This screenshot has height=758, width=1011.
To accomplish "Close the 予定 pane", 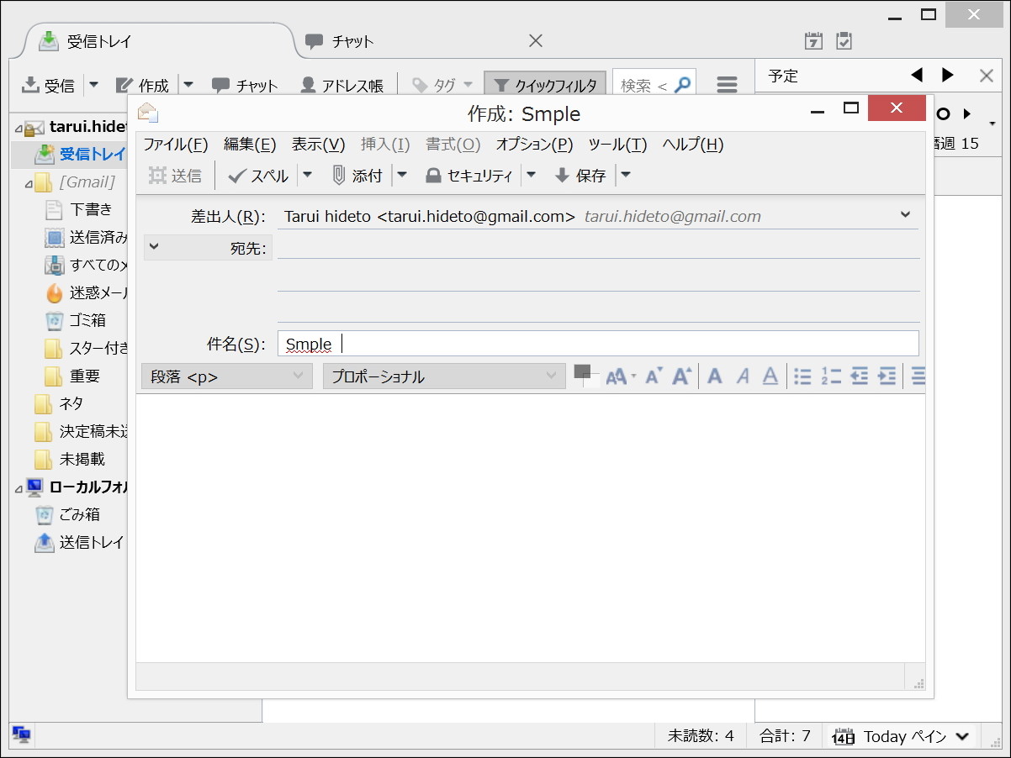I will pos(987,76).
